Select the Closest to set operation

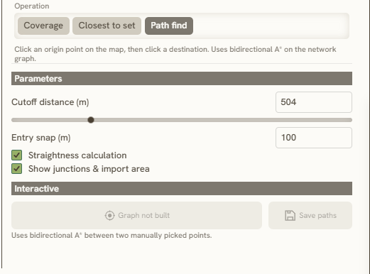click(x=107, y=26)
